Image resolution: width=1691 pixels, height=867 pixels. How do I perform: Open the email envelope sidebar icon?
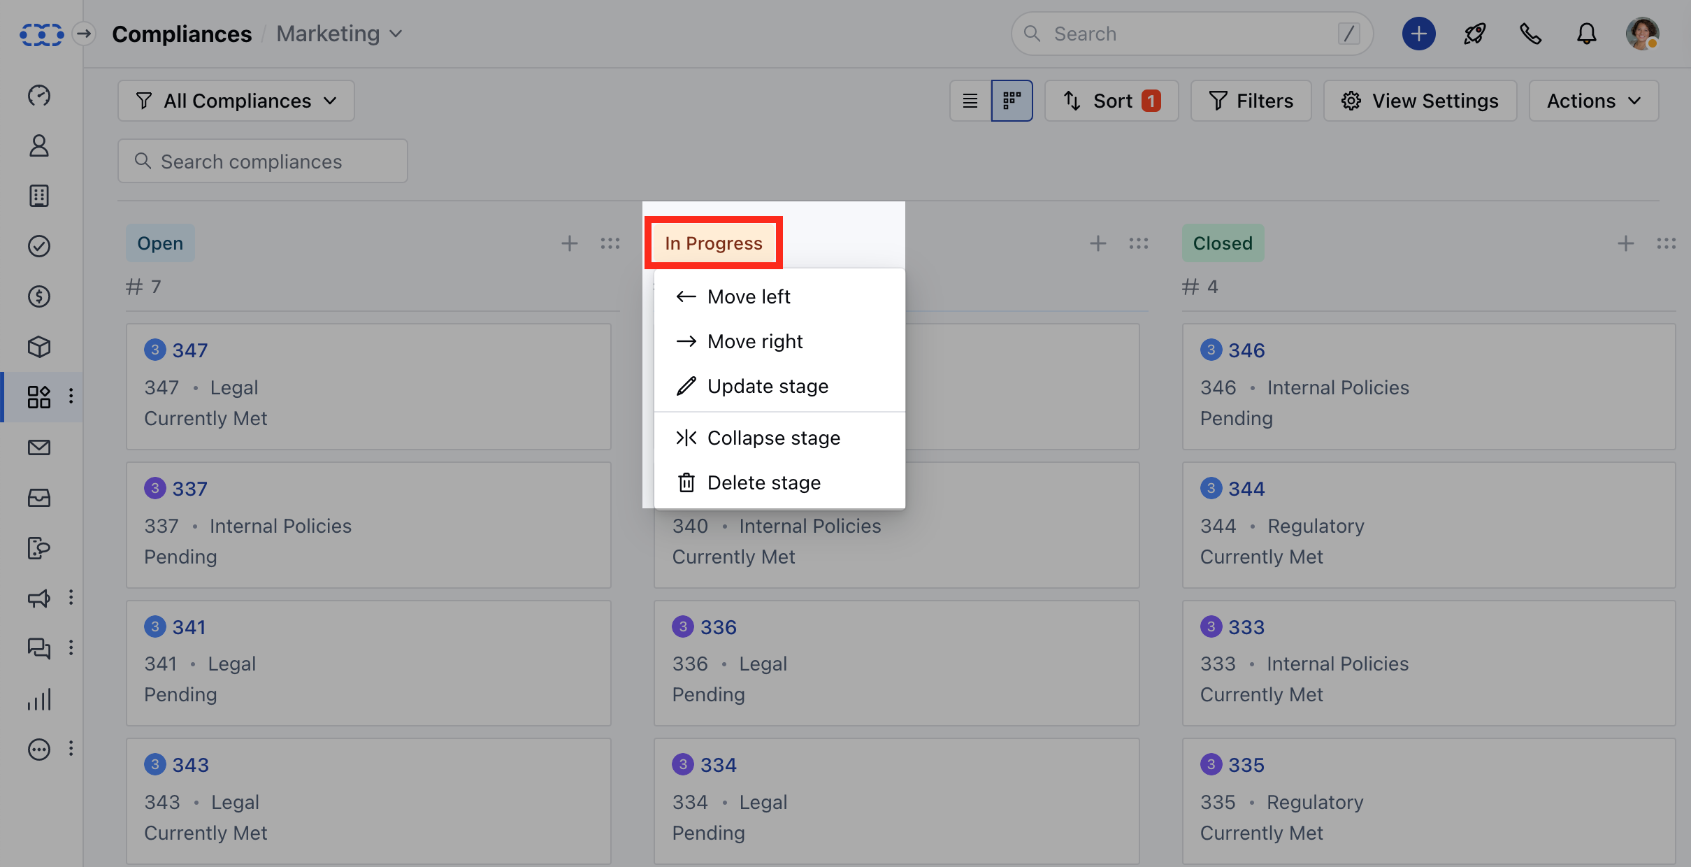(39, 447)
